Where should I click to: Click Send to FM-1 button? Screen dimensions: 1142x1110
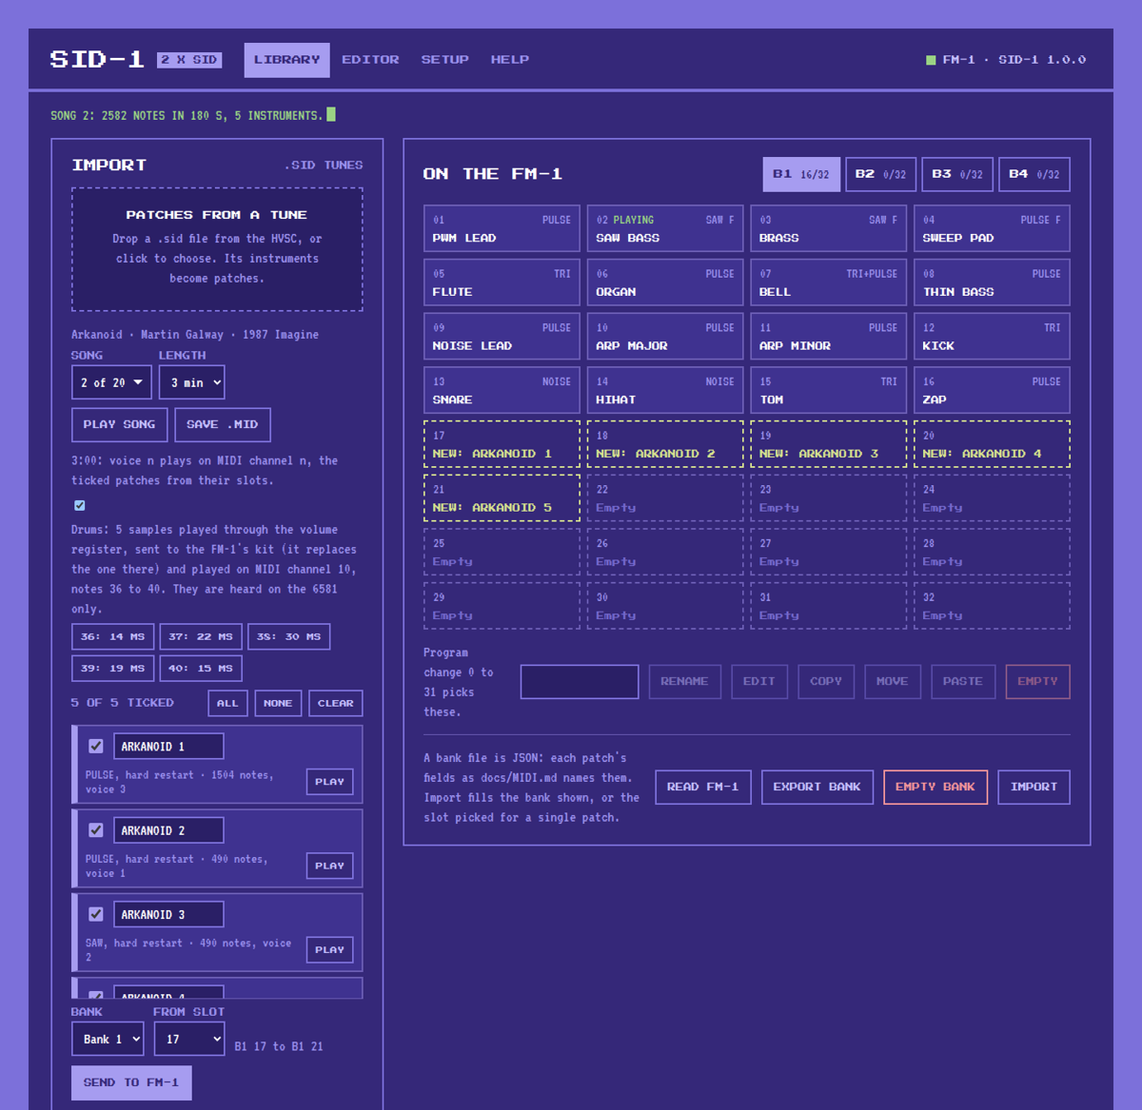point(131,1082)
